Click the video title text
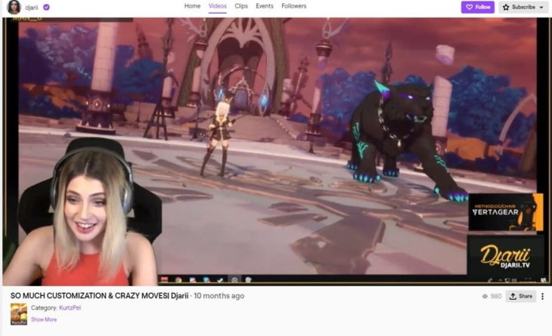 (x=99, y=295)
